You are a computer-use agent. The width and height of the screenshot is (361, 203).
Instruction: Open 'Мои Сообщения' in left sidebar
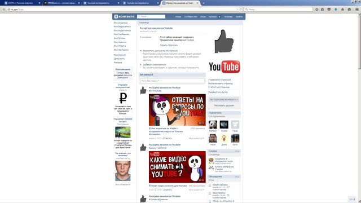121,34
